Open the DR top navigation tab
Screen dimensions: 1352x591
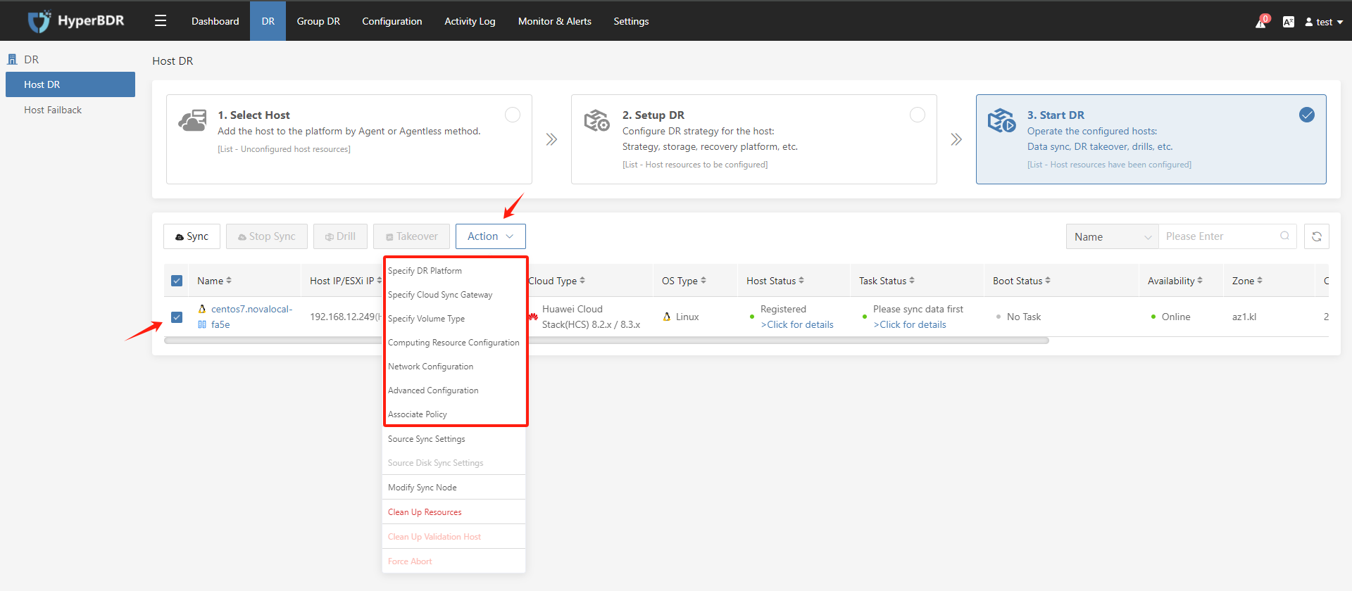pyautogui.click(x=268, y=21)
